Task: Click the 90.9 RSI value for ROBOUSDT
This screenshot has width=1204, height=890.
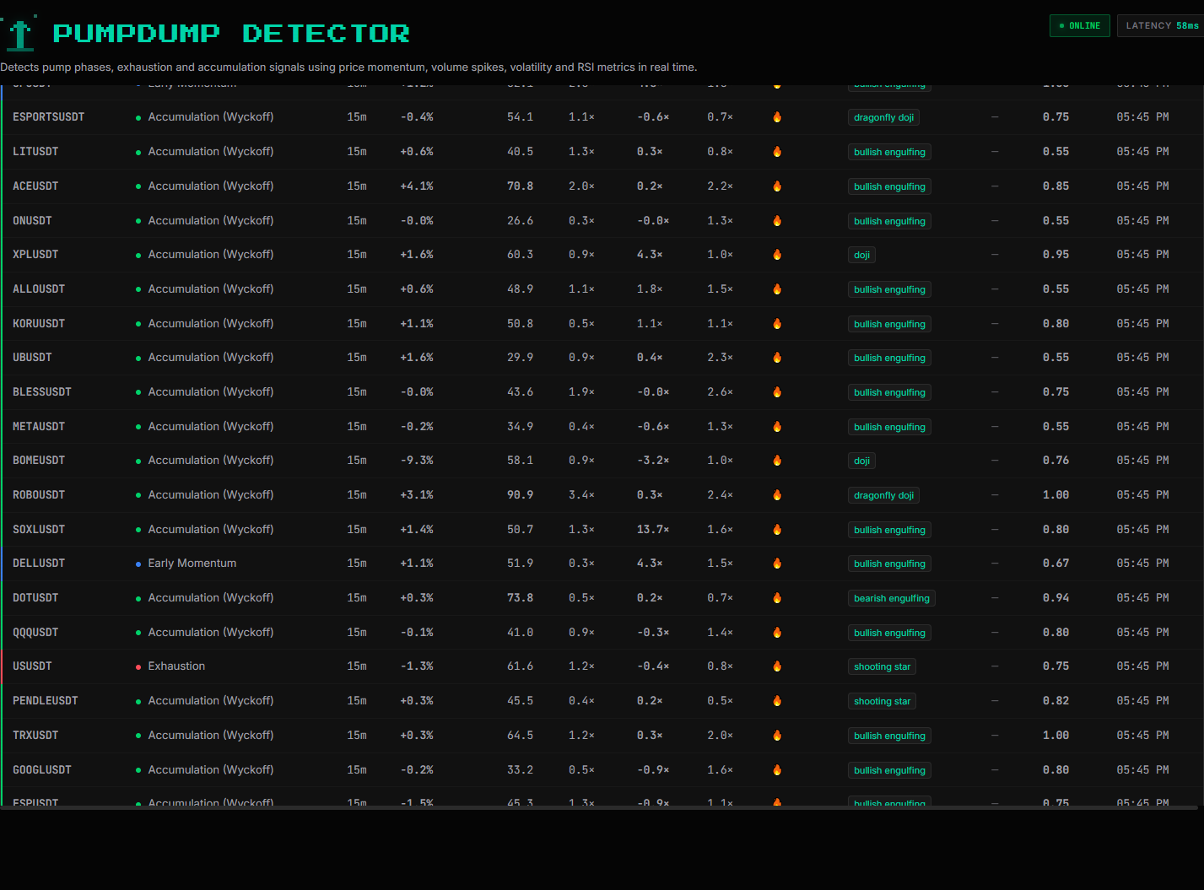Action: [x=520, y=495]
